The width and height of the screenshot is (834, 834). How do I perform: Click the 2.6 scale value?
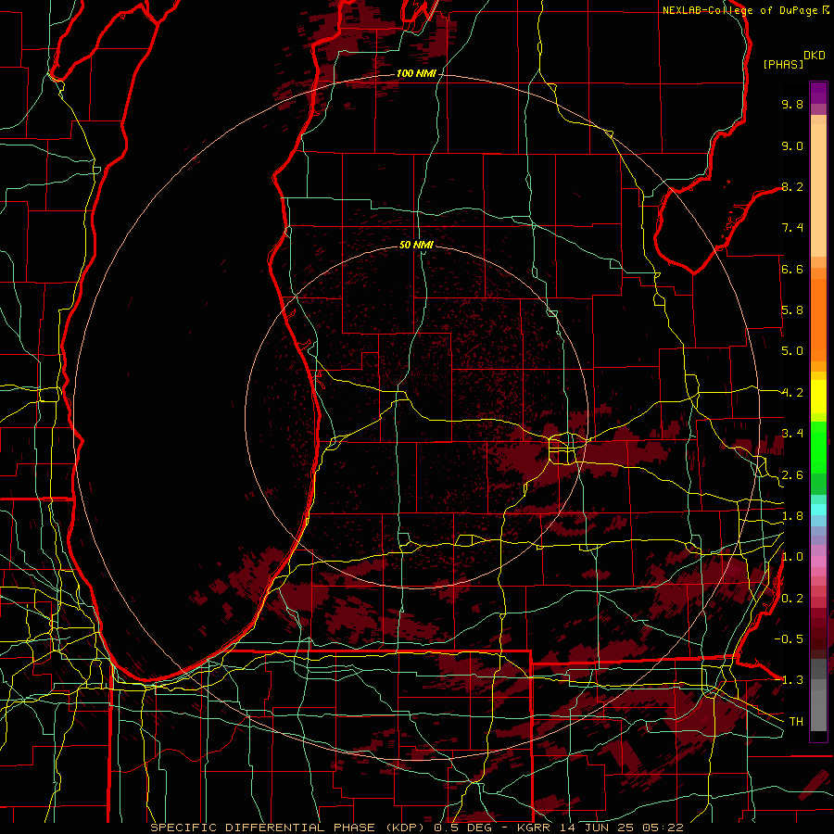792,475
